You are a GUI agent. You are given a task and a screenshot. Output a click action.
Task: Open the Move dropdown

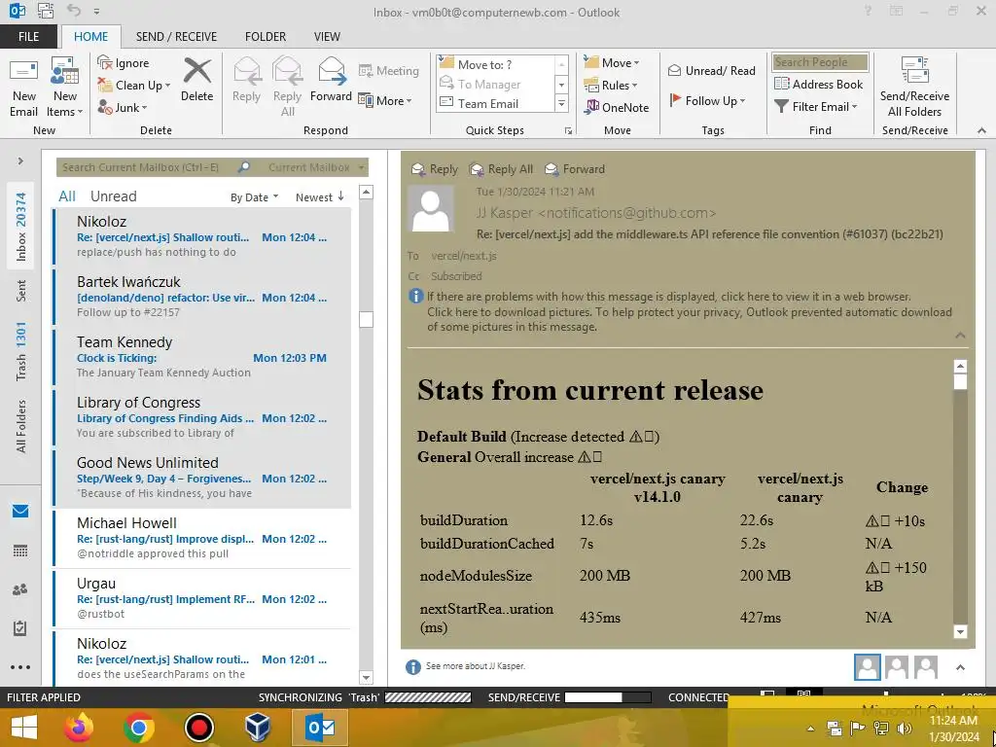(x=612, y=63)
